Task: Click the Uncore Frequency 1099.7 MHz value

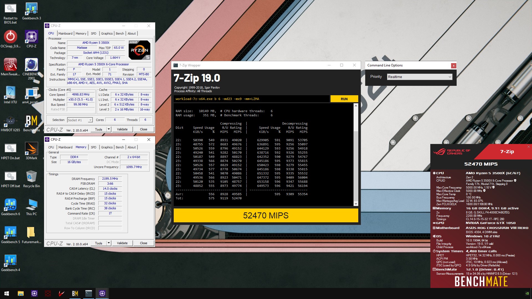Action: [134, 167]
